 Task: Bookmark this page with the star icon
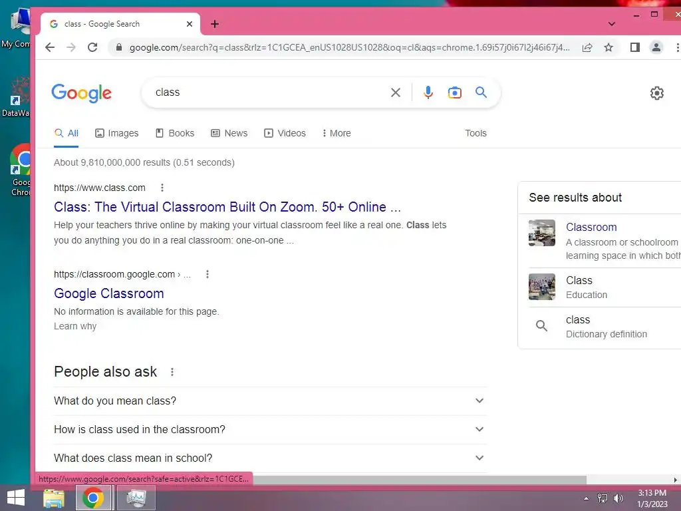pyautogui.click(x=609, y=47)
